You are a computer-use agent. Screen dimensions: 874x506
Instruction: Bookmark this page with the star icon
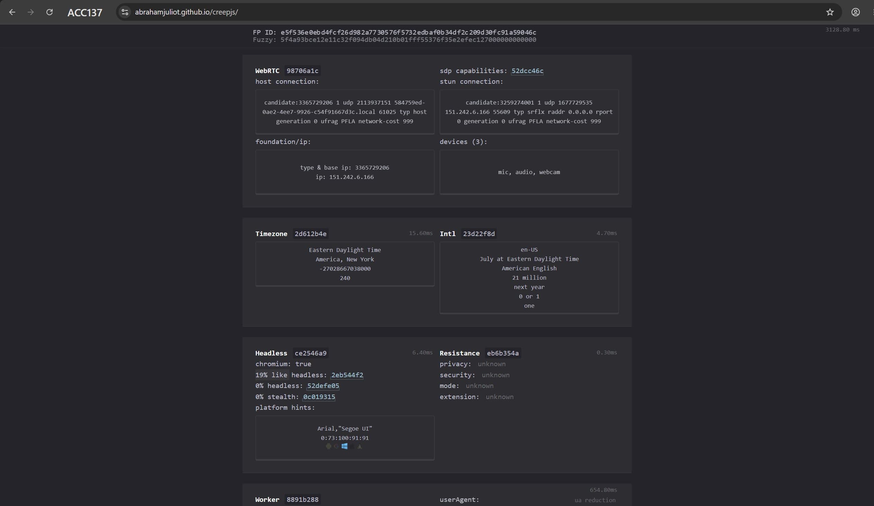click(830, 12)
